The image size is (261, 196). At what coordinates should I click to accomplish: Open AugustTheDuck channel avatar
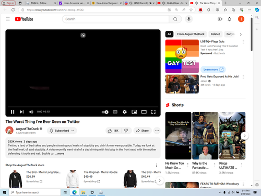click(9, 130)
